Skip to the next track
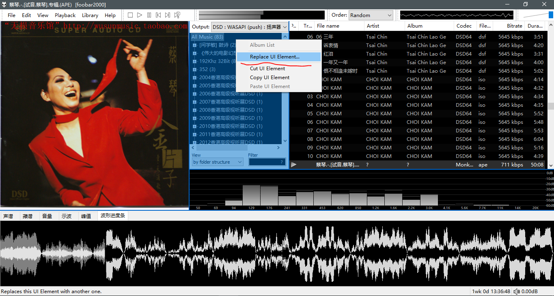Image resolution: width=554 pixels, height=296 pixels. 168,15
